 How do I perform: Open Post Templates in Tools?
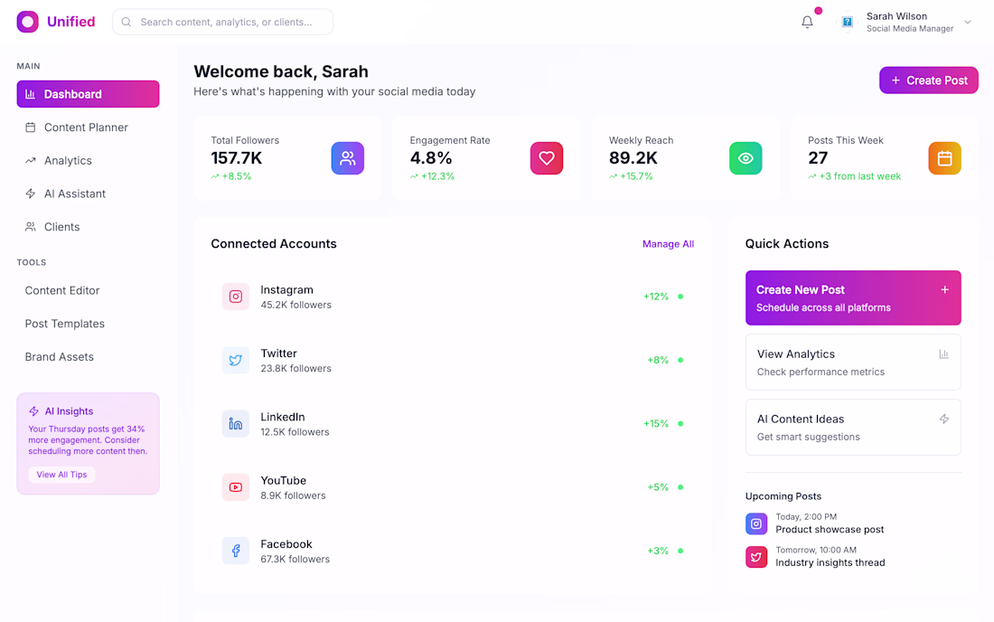(x=88, y=324)
